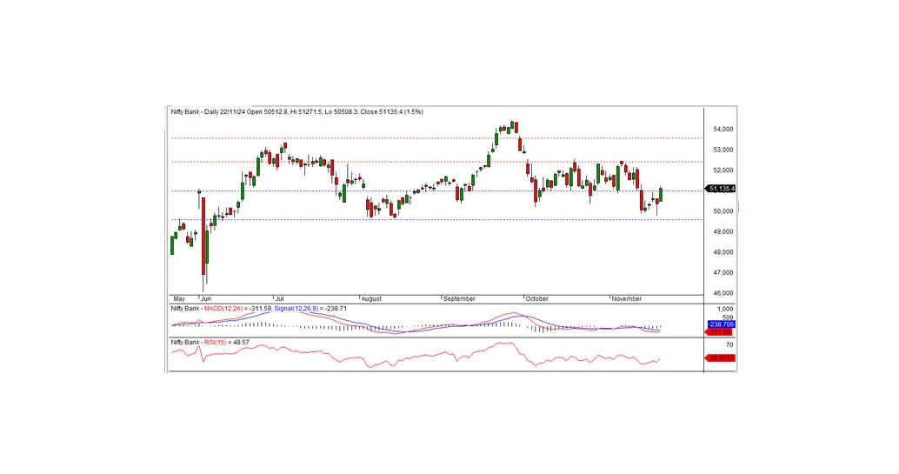
Task: Click the blue -238.706 signal value tag
Action: (x=721, y=324)
